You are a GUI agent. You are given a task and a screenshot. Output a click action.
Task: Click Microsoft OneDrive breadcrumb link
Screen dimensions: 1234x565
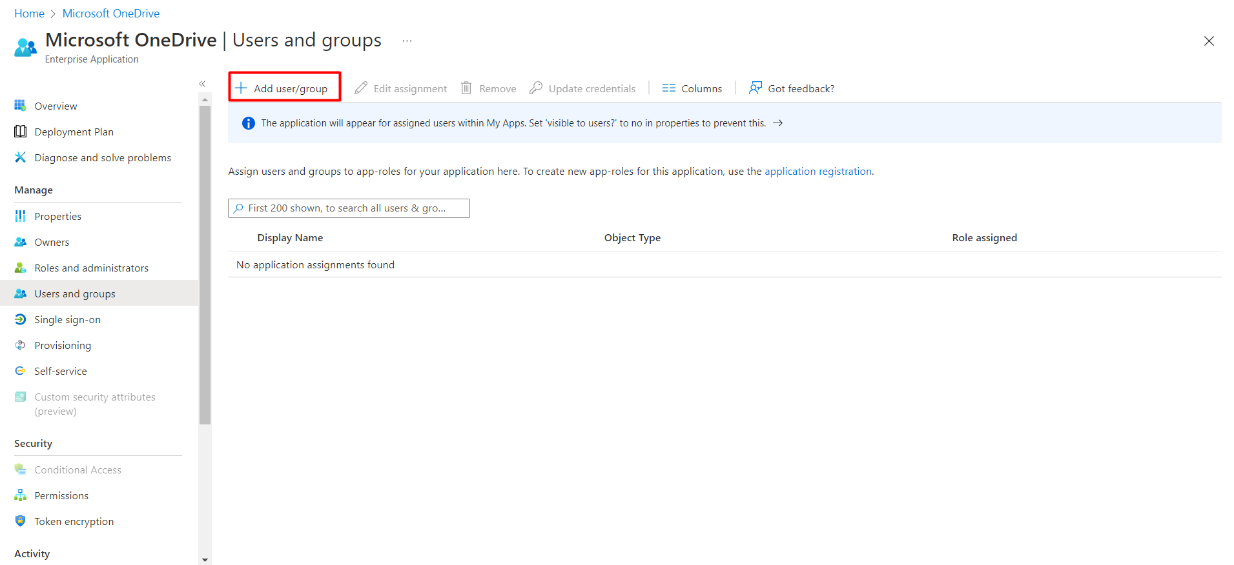click(111, 14)
